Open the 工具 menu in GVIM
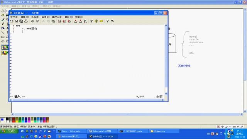 (x=35, y=17)
